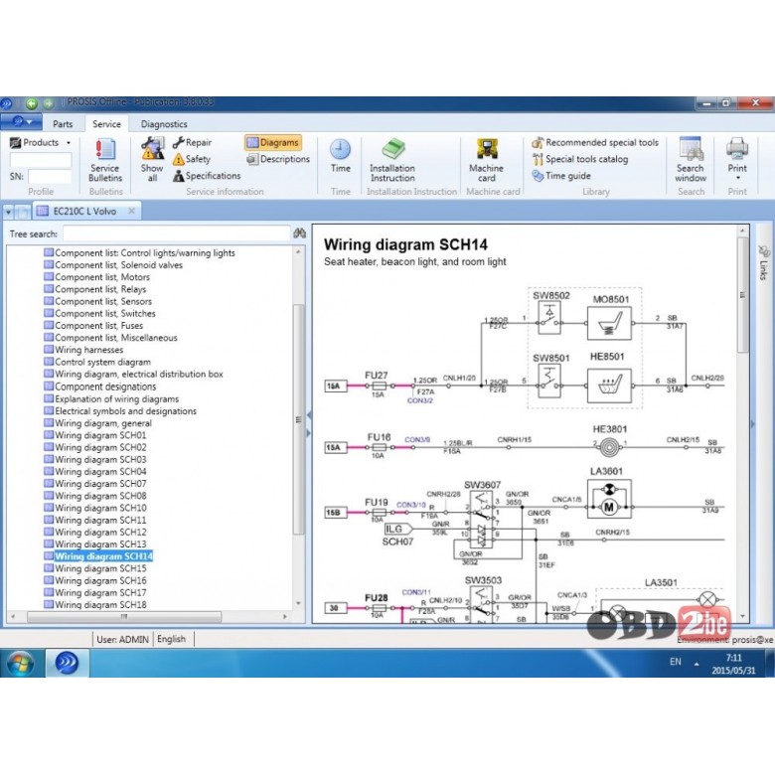The image size is (775, 775).
Task: Open Service Bulletins
Action: (105, 160)
